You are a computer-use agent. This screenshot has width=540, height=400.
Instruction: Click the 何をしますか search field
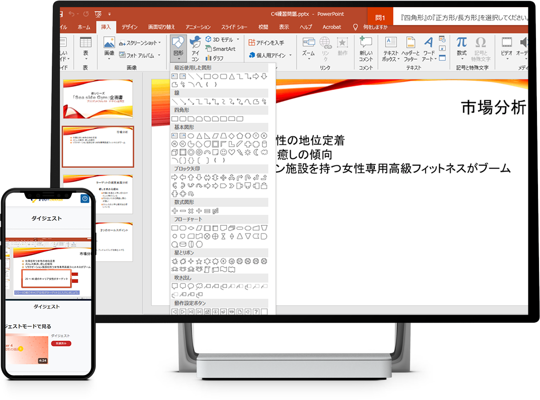[375, 27]
